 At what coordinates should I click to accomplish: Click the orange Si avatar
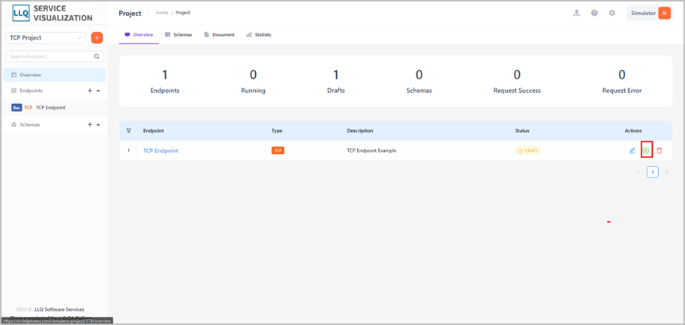point(664,13)
